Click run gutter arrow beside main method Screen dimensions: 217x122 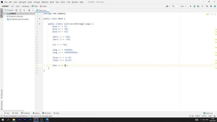click(x=40, y=24)
